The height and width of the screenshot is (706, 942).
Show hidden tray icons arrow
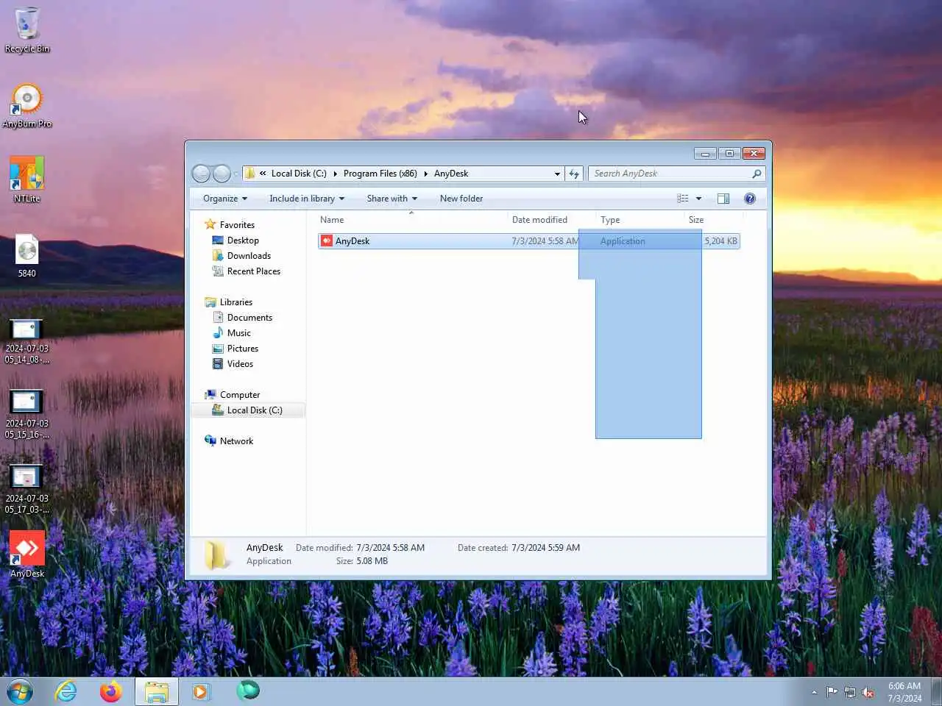(814, 692)
